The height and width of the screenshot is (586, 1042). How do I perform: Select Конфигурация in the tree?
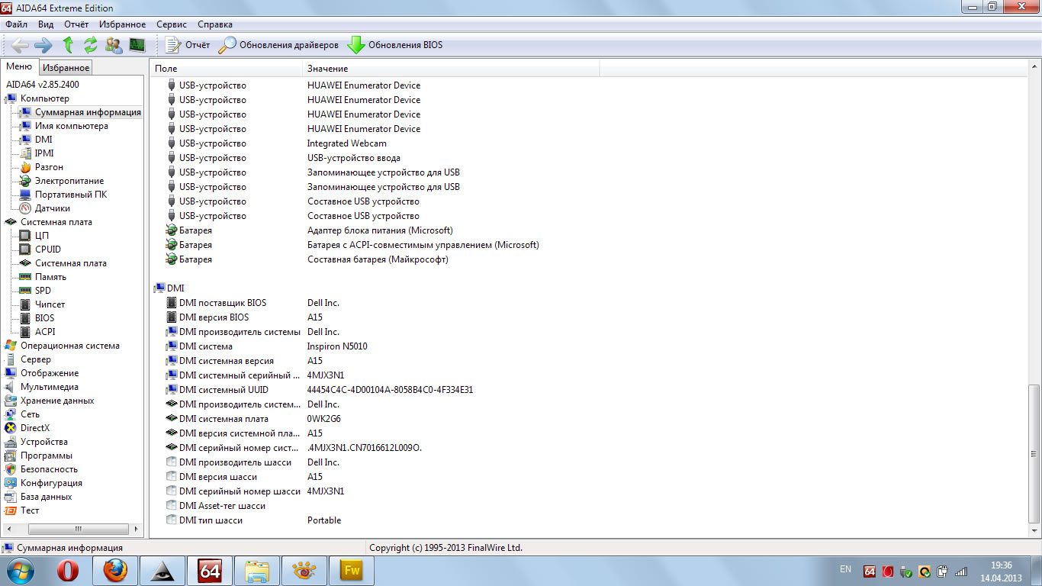click(51, 483)
